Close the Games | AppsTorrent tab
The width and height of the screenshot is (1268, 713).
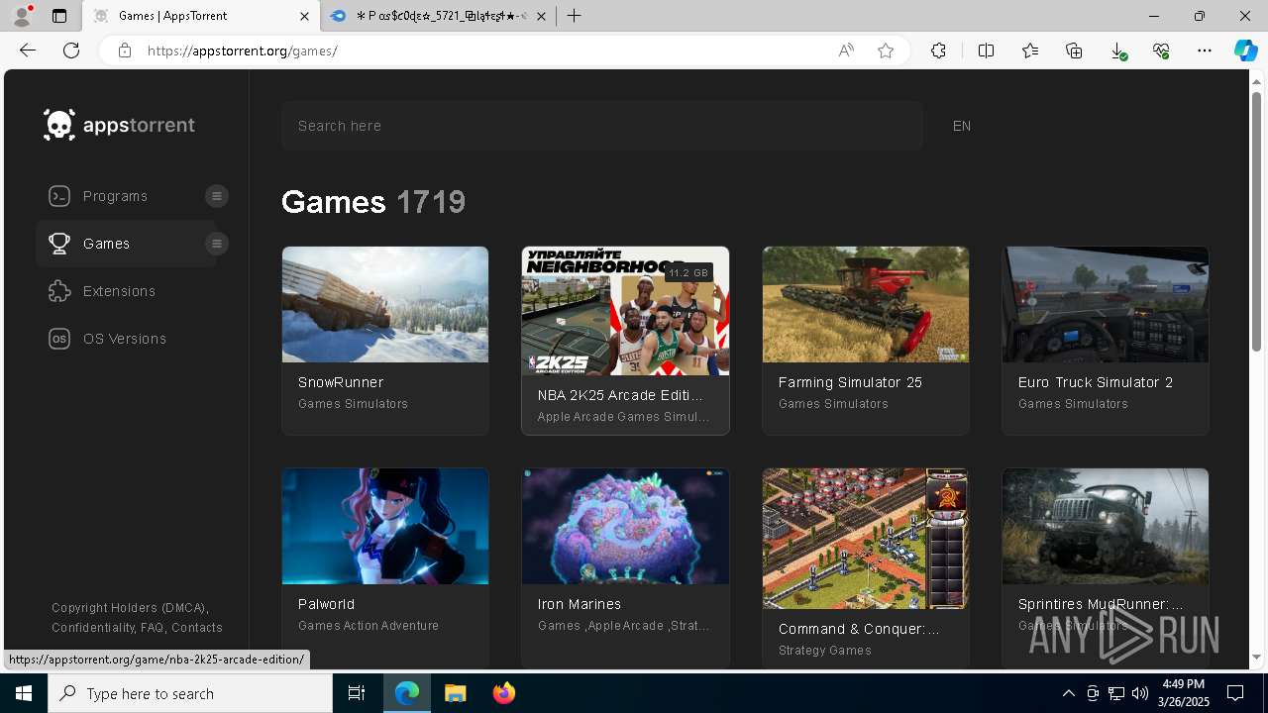[x=305, y=16]
